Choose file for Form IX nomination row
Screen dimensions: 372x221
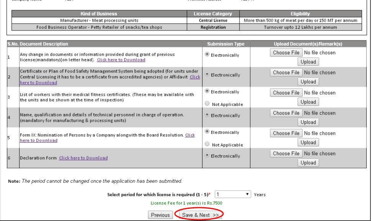[x=286, y=133]
